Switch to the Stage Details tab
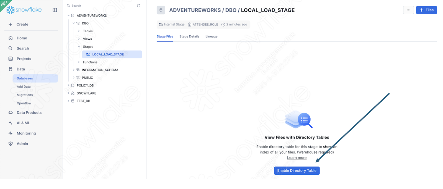Viewport: 443px width, 189px height. click(x=189, y=36)
